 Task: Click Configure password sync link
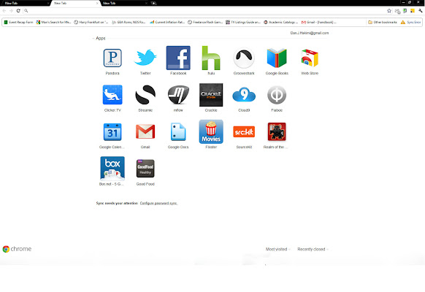click(158, 204)
